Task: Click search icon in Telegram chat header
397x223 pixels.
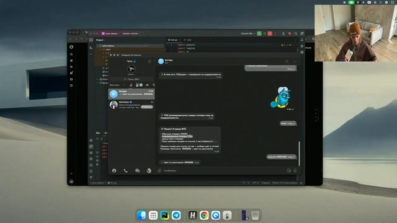Action: pos(287,61)
